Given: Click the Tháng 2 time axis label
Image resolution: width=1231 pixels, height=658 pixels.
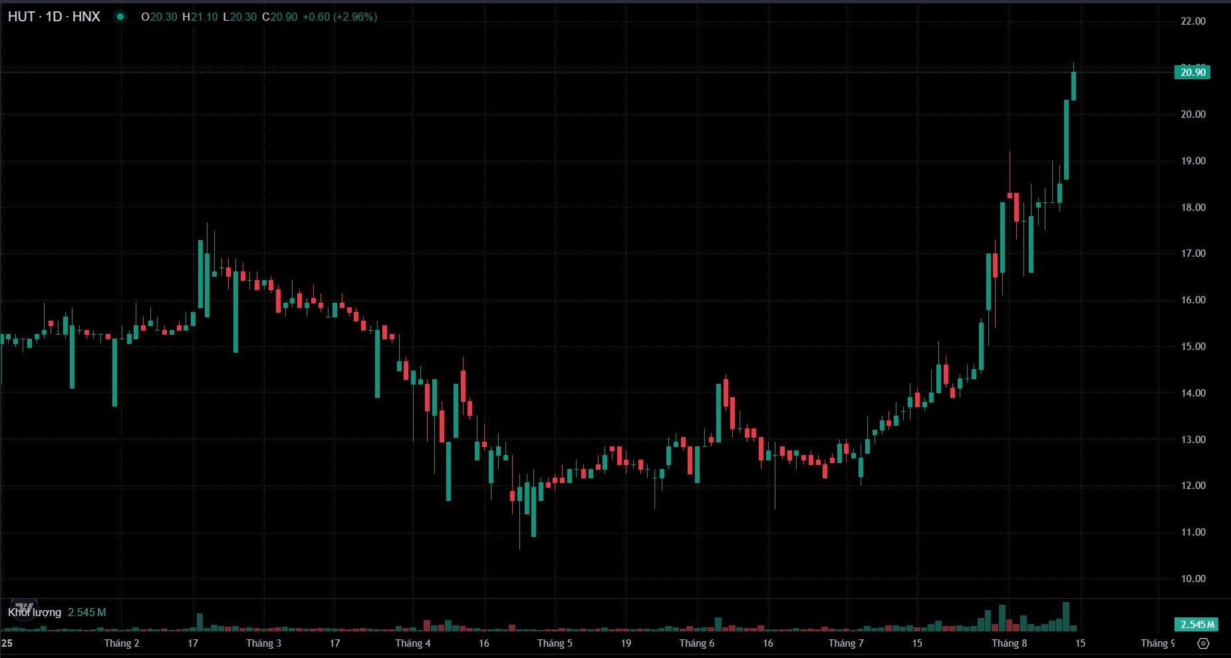Looking at the screenshot, I should [122, 643].
